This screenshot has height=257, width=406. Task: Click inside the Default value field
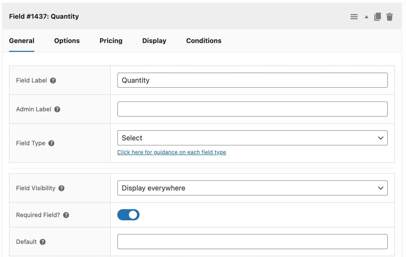click(252, 242)
